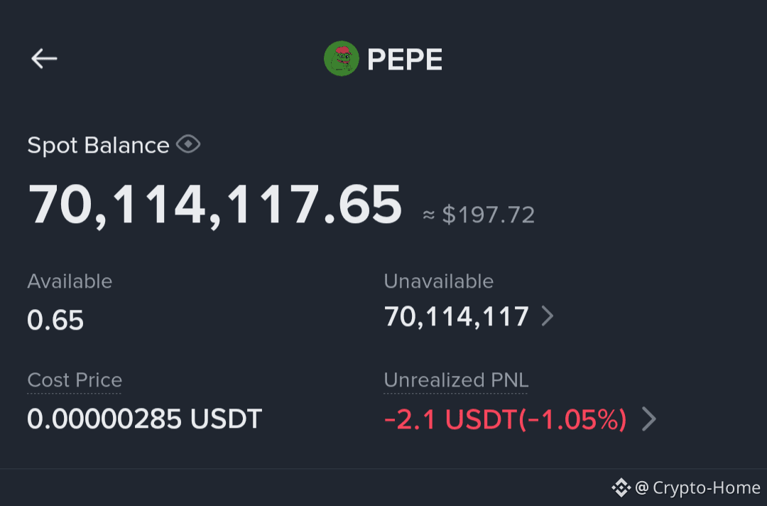
Task: Open the Unrealized PNL details chevron
Action: pos(649,419)
